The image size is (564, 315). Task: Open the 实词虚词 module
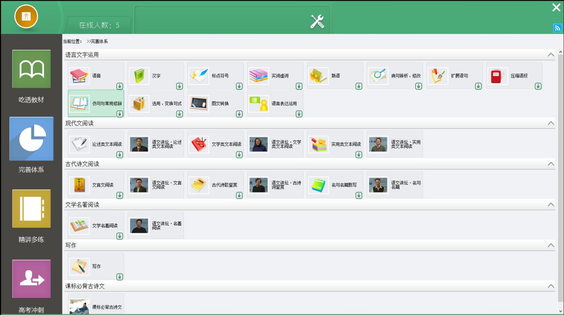tap(275, 76)
